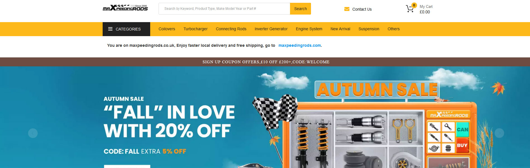Screen dimensions: 530x168
Task: Open the shopping cart icon
Action: coord(409,9)
